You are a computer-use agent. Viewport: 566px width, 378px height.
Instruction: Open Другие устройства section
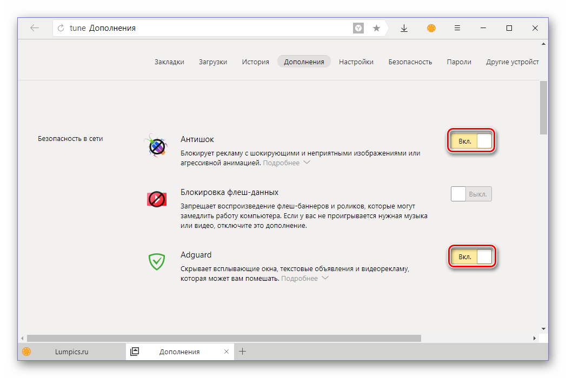click(512, 62)
